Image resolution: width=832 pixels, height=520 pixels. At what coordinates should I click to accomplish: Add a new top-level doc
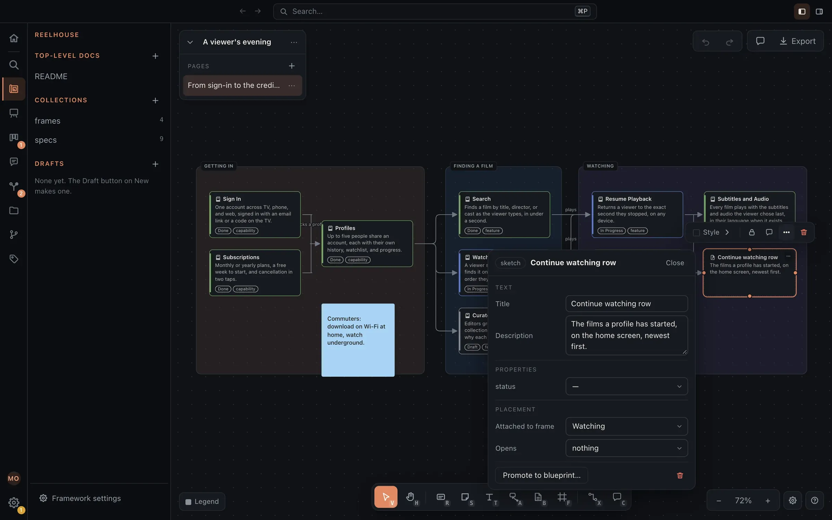[155, 56]
